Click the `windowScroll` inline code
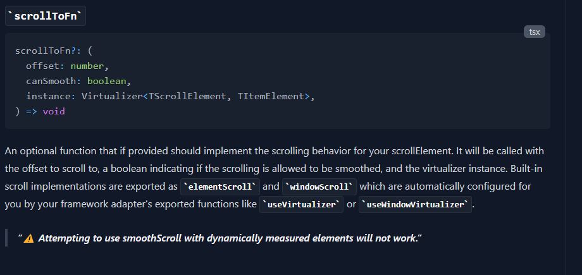The height and width of the screenshot is (275, 582). tap(319, 186)
